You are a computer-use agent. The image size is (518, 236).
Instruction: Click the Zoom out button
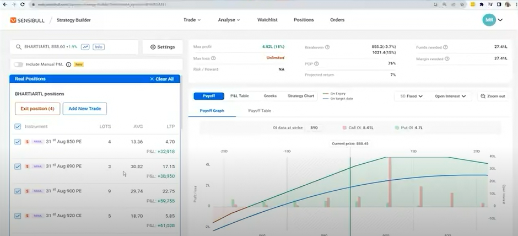pos(493,96)
